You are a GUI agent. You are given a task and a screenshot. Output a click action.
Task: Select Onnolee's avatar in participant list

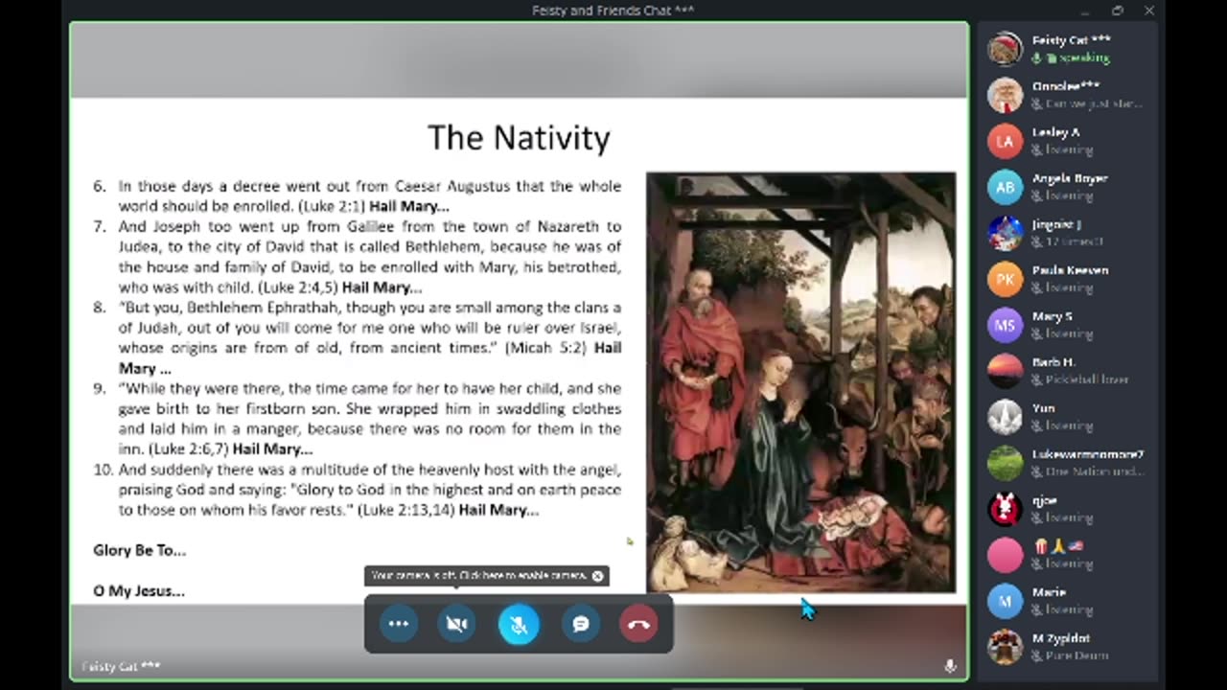tap(1005, 95)
